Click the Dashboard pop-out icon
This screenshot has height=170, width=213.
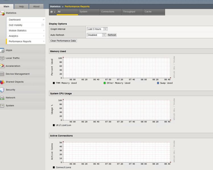(44, 20)
